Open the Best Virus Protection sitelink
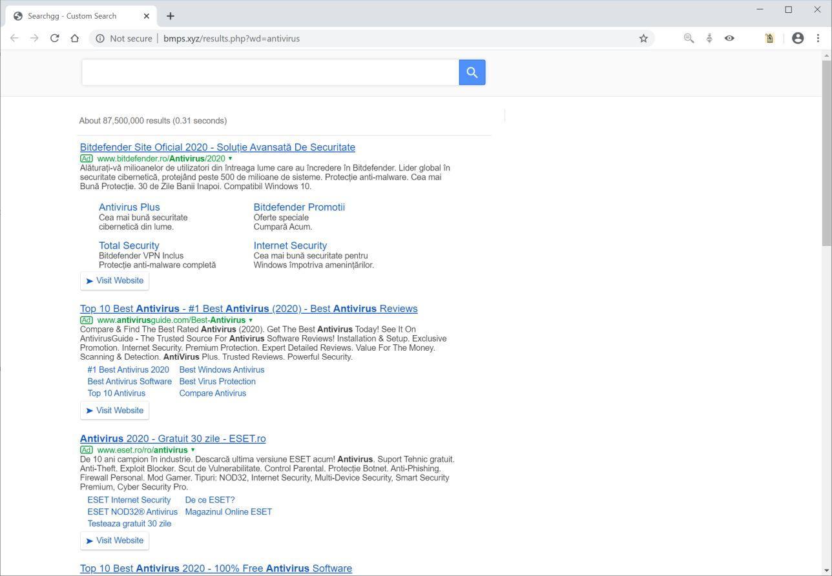832x576 pixels. pyautogui.click(x=218, y=382)
